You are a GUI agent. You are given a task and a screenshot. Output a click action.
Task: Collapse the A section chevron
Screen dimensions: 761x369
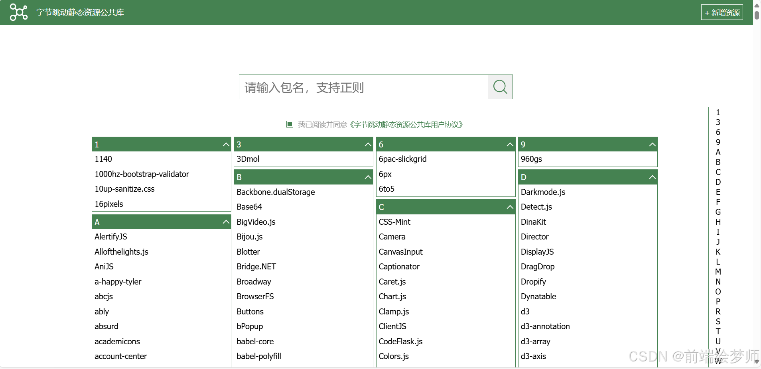point(226,222)
